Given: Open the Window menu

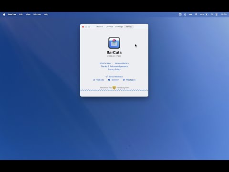Looking at the screenshot, I should 37,14.
